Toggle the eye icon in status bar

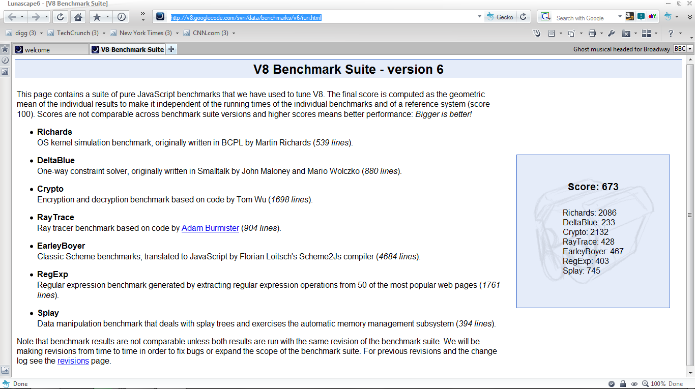coord(634,384)
